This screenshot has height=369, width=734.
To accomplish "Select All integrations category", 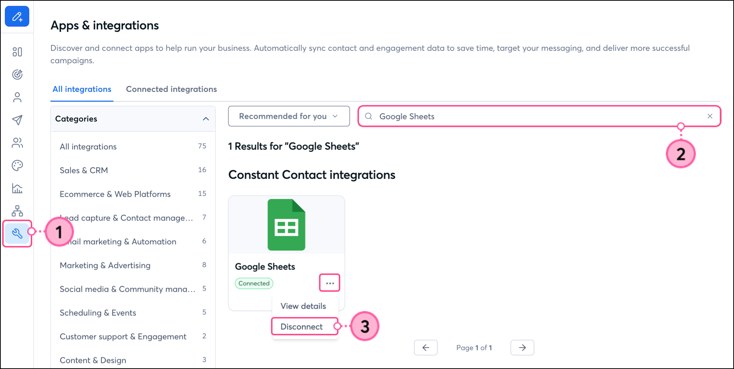I will [133, 146].
